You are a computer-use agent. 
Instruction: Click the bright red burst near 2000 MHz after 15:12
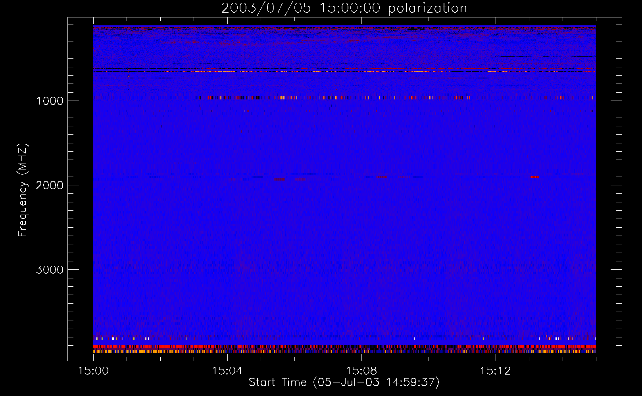pos(535,177)
